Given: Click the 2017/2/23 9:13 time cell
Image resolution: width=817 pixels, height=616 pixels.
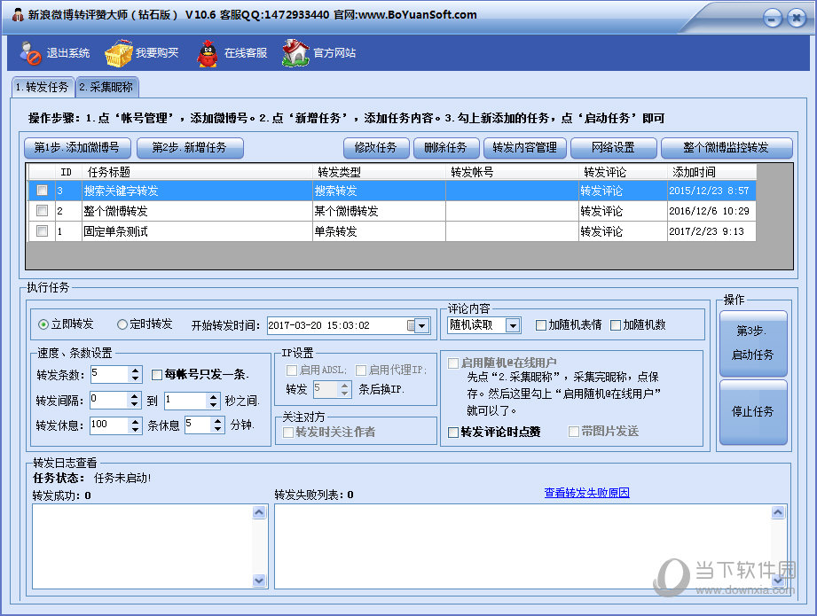Looking at the screenshot, I should click(x=711, y=231).
